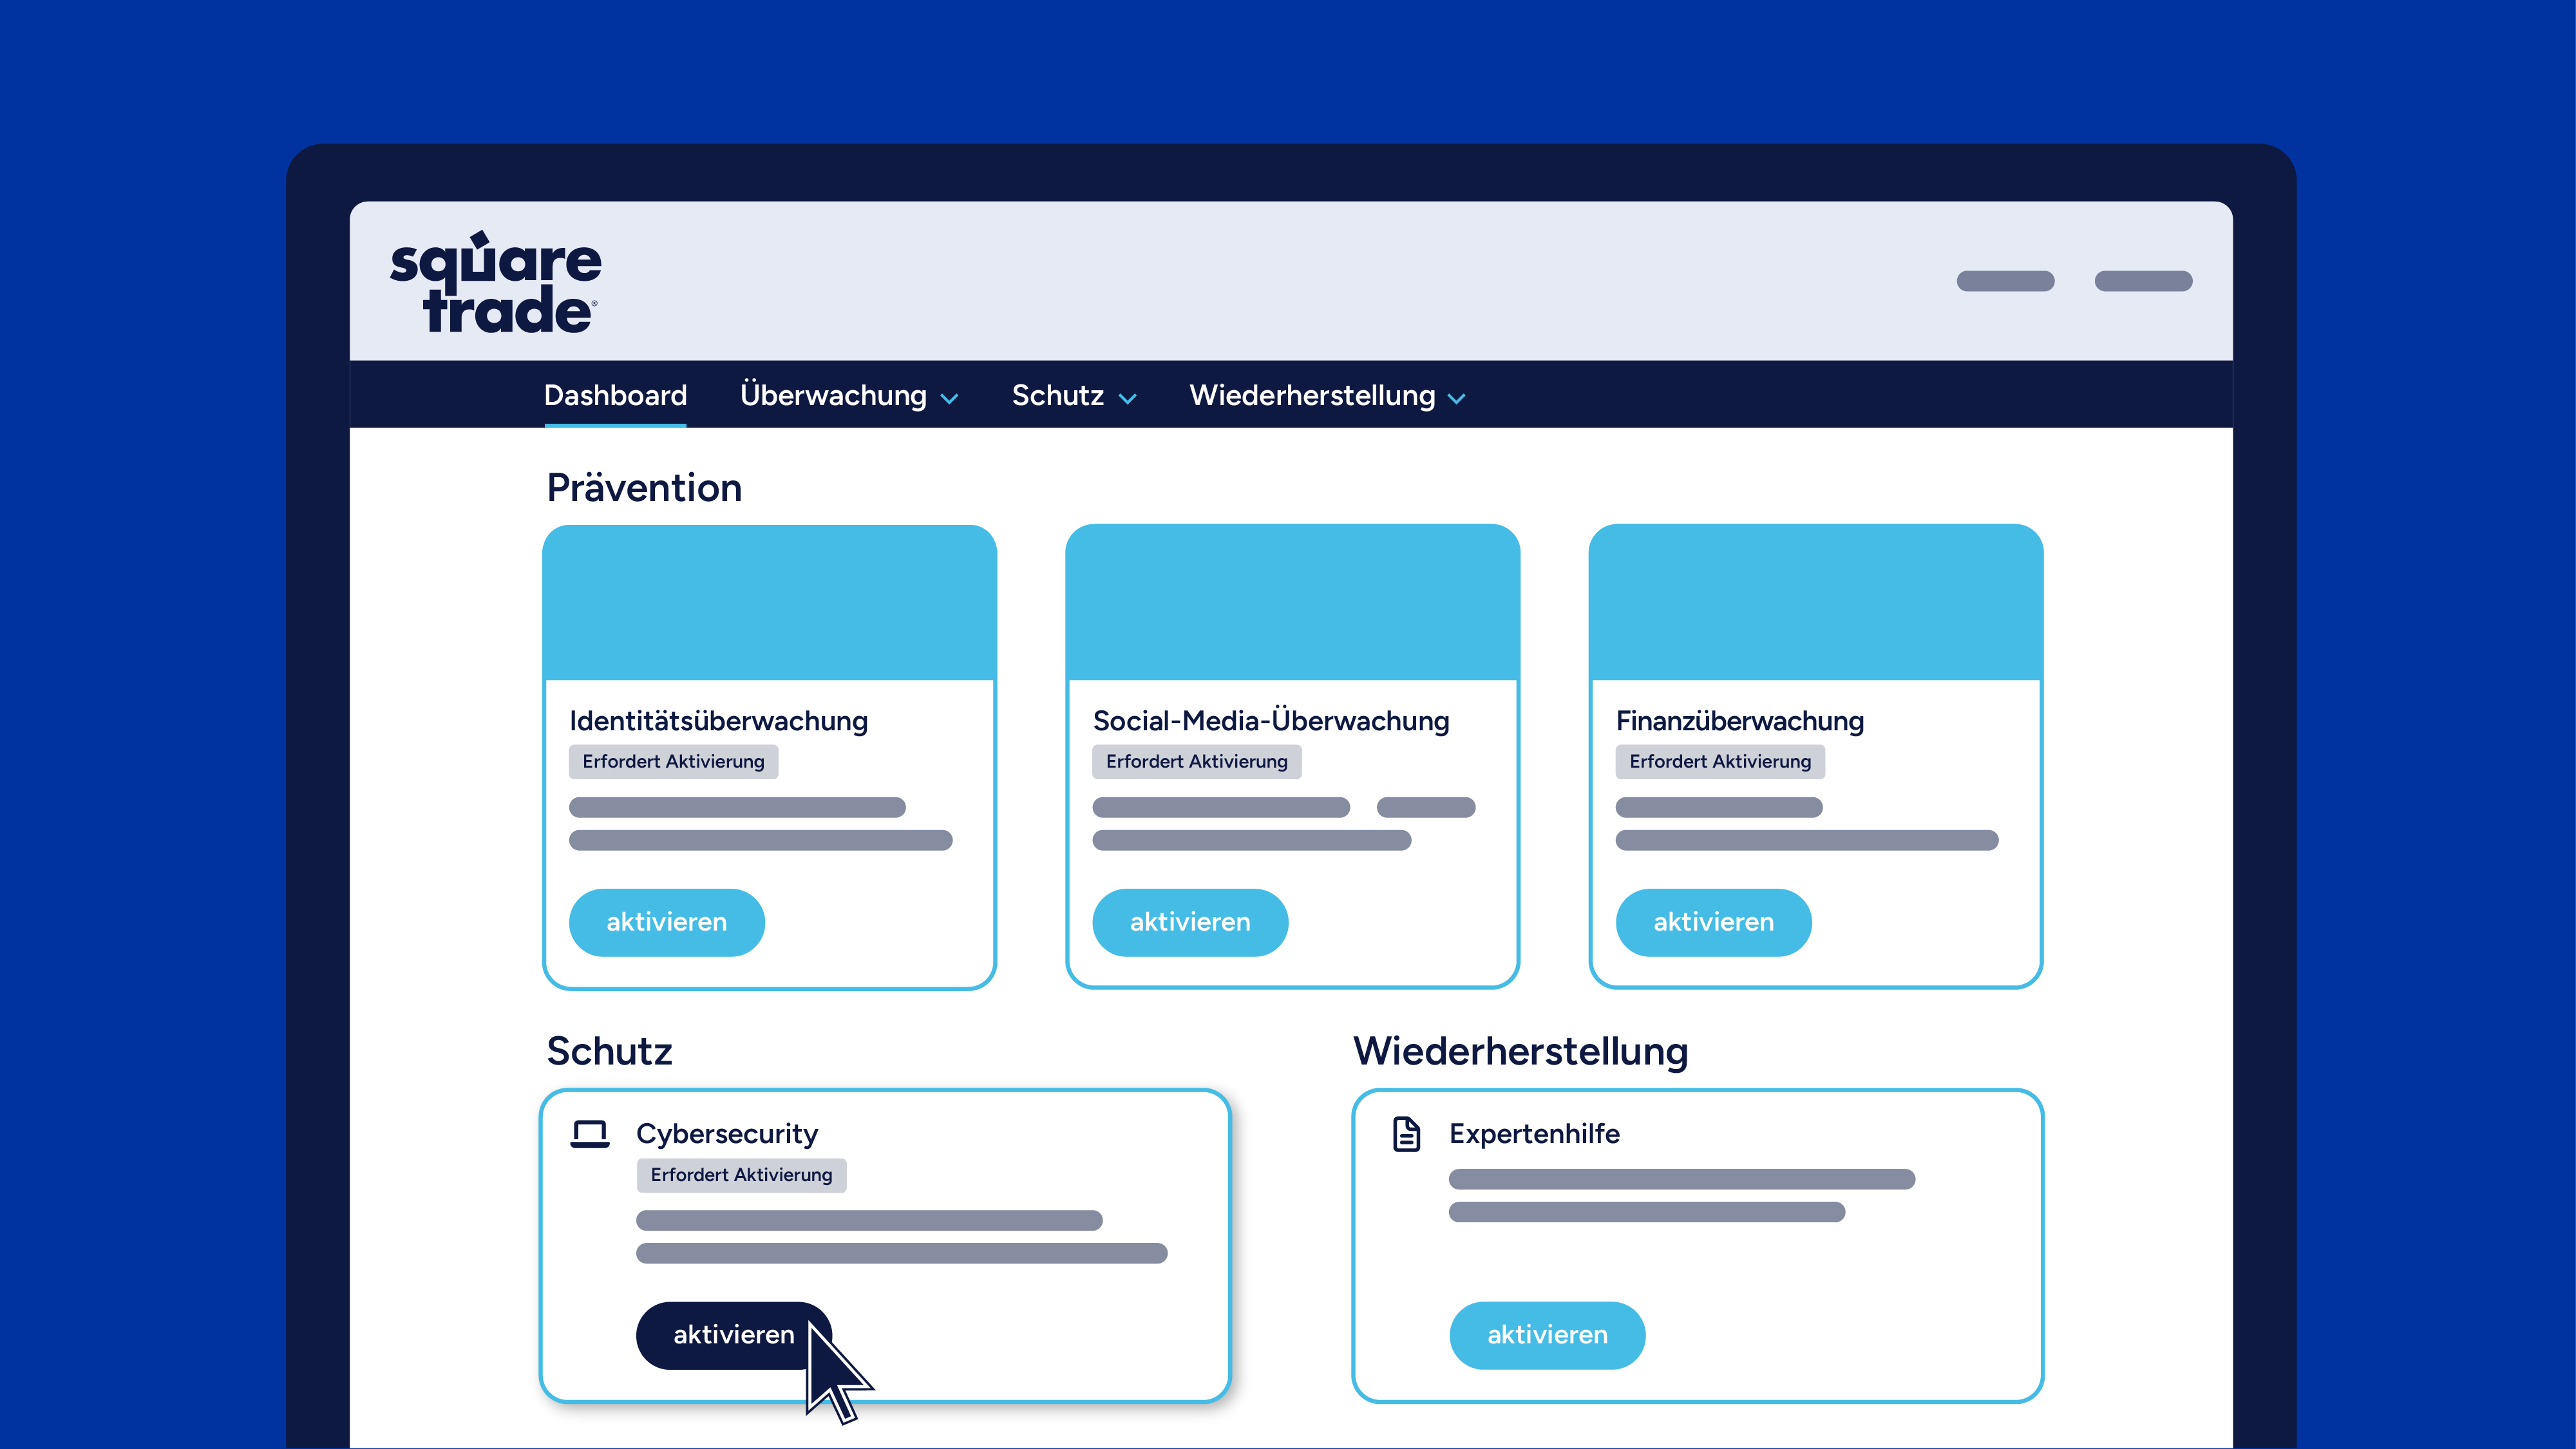Click the Schutz section heading above Cybersecurity

tap(609, 1051)
